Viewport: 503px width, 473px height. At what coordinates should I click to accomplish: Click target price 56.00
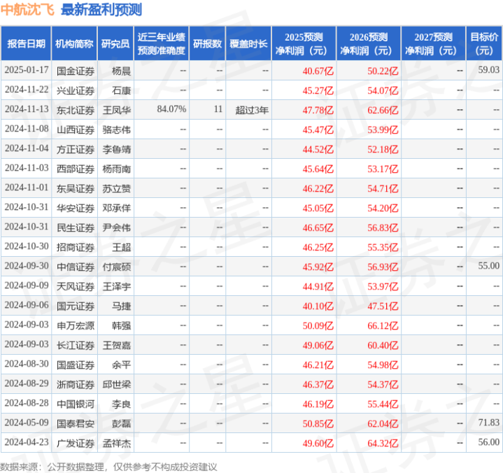pyautogui.click(x=488, y=442)
